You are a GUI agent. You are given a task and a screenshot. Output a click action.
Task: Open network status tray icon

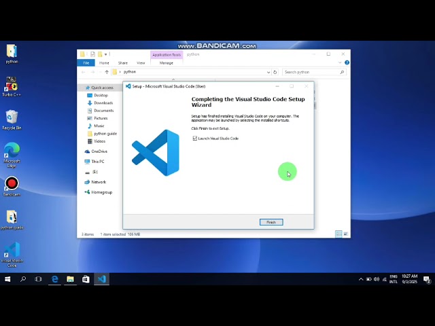pyautogui.click(x=385, y=279)
